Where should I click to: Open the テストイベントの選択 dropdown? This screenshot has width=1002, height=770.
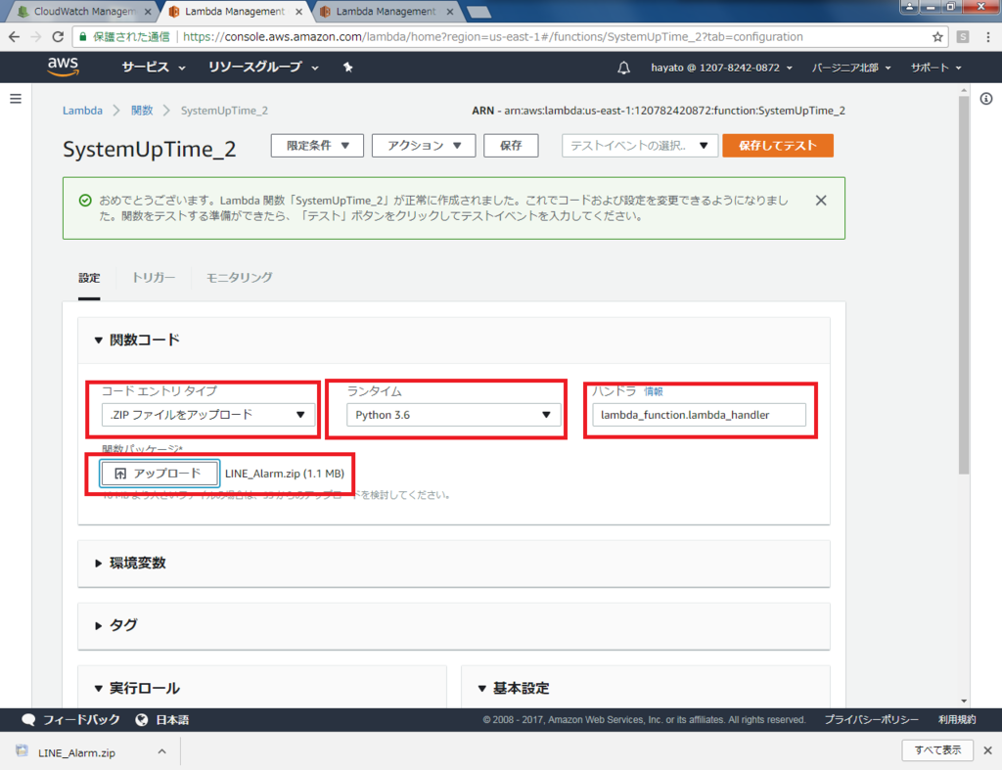tap(640, 146)
